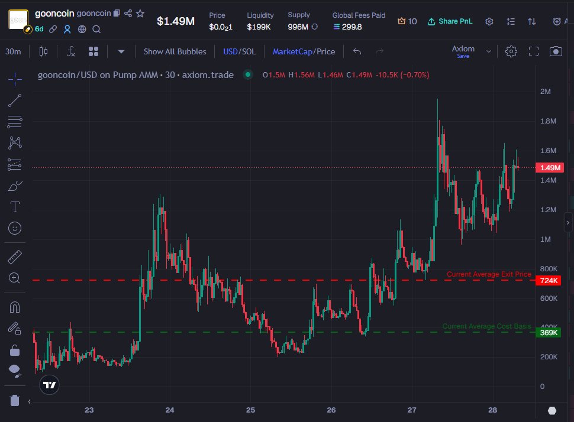This screenshot has height=422, width=574.
Task: Expand the toolbar dropdown arrow
Action: (121, 51)
